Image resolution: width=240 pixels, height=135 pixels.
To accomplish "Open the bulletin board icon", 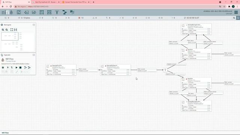I will pos(238,18).
